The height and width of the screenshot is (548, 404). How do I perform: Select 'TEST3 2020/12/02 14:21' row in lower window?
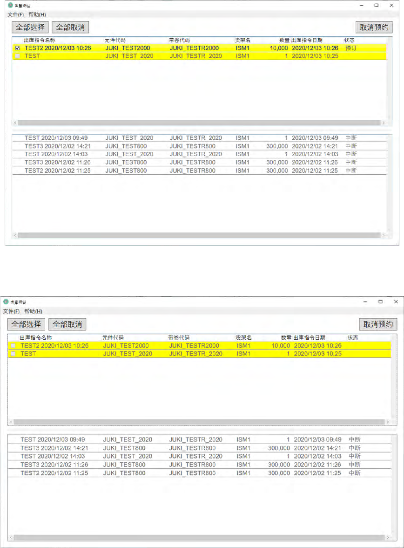(x=199, y=448)
